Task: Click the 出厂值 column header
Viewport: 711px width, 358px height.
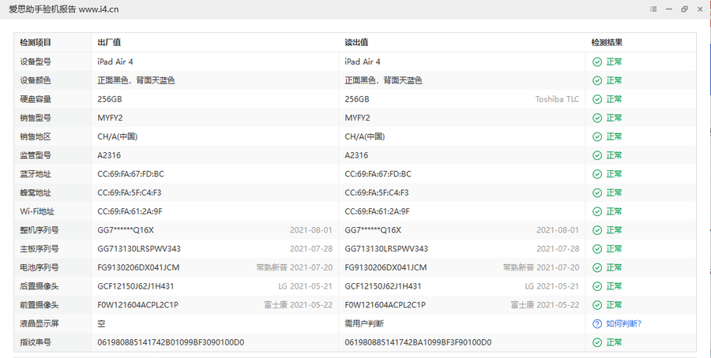Action: pos(109,43)
